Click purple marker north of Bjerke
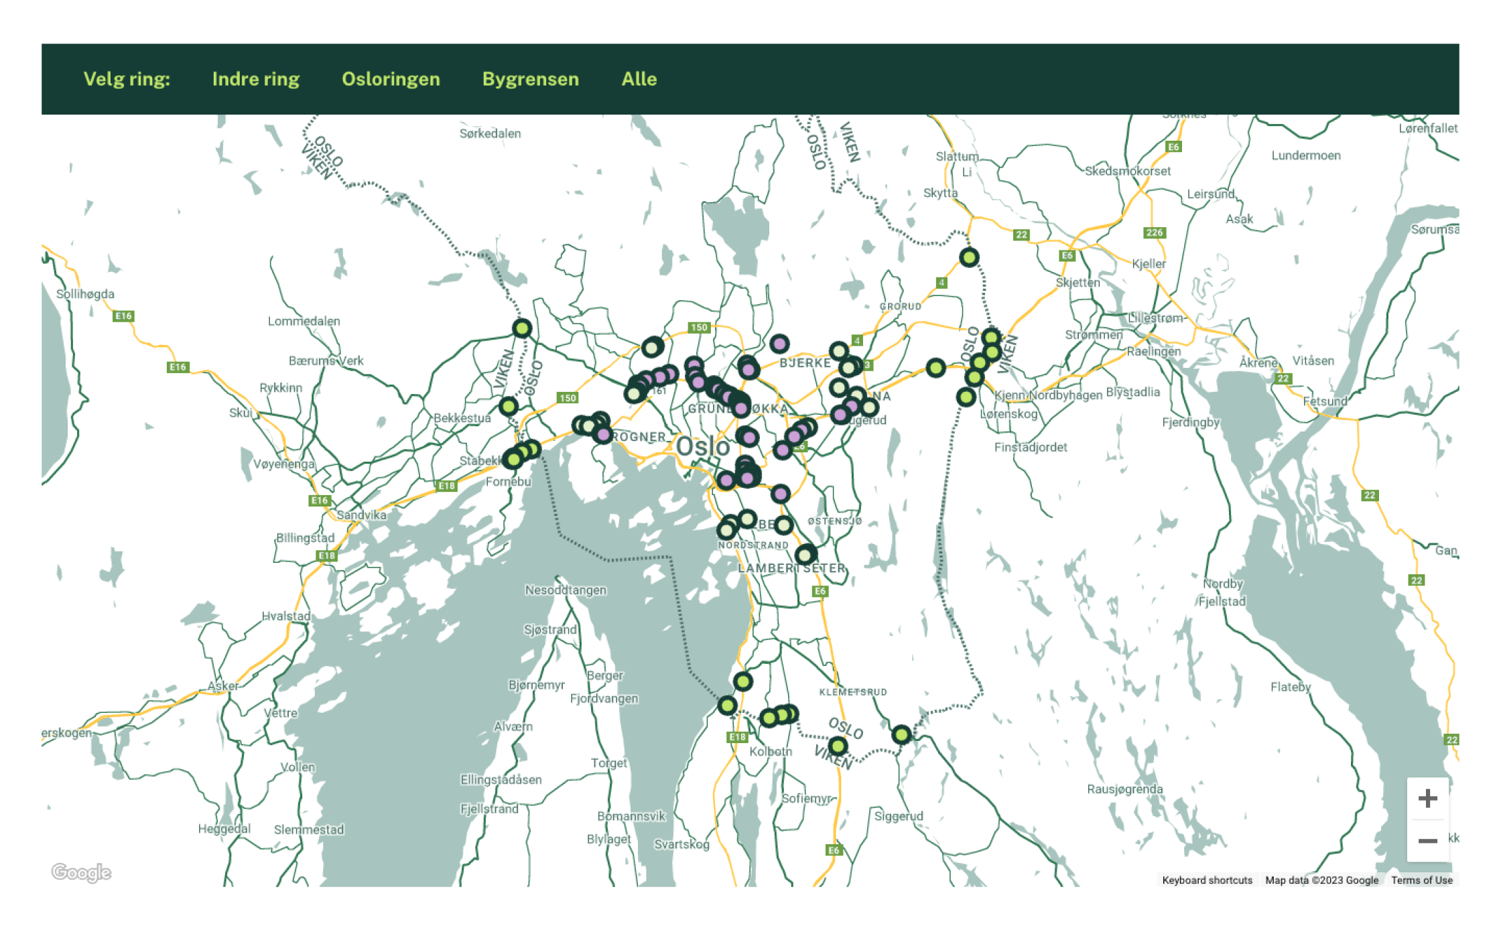 [x=779, y=344]
